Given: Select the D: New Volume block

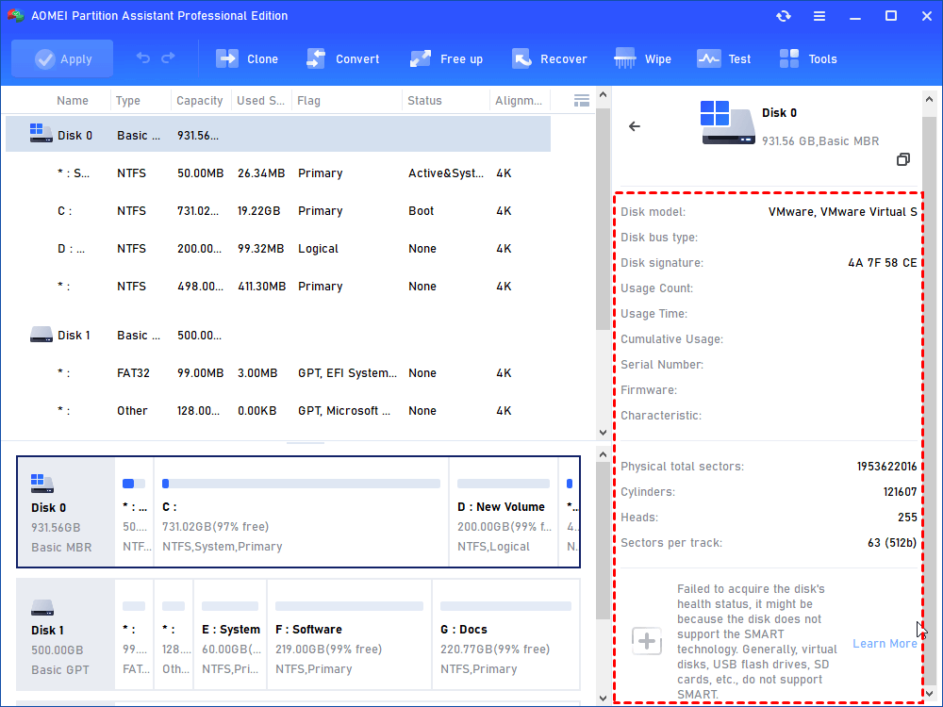Looking at the screenshot, I should (x=504, y=512).
